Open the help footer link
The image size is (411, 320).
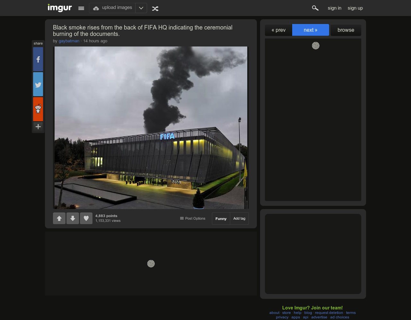pos(298,313)
